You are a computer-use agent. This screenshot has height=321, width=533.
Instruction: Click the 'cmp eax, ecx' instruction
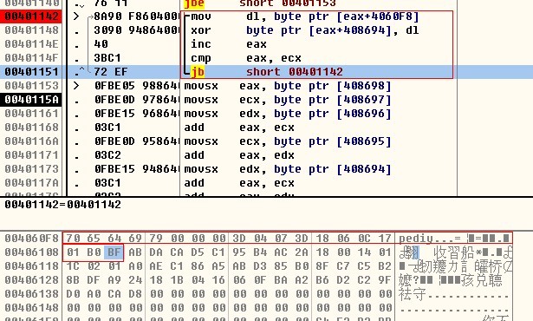[x=246, y=58]
